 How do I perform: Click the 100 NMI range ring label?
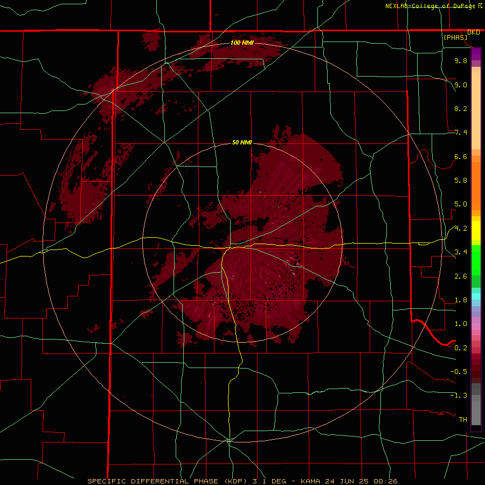[x=242, y=43]
